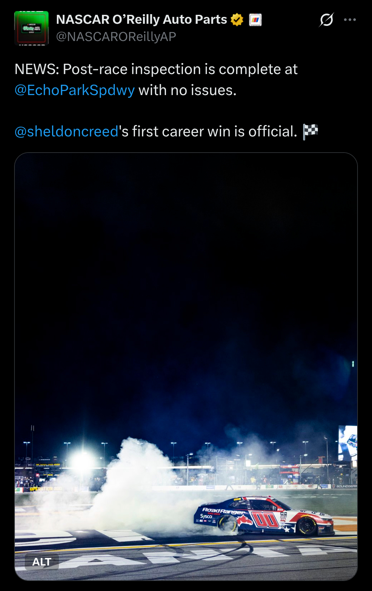Click the gold verified checkmark badge
Image resolution: width=372 pixels, height=591 pixels.
[237, 20]
